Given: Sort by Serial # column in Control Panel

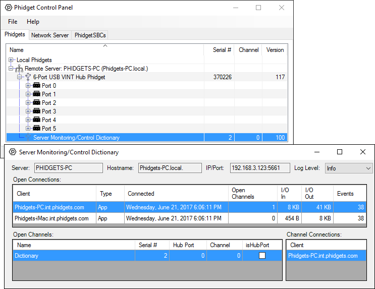Looking at the screenshot, I should 219,50.
